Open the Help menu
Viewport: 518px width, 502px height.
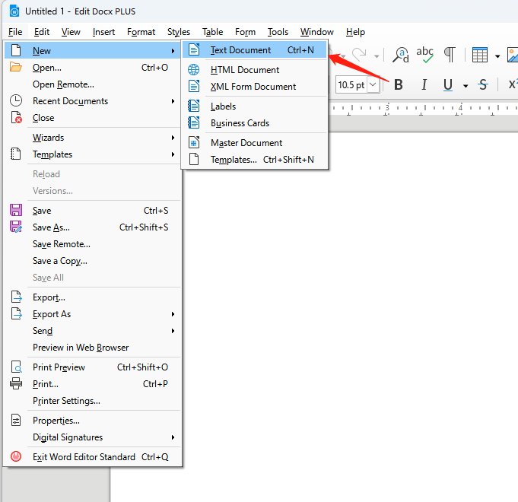pos(355,32)
